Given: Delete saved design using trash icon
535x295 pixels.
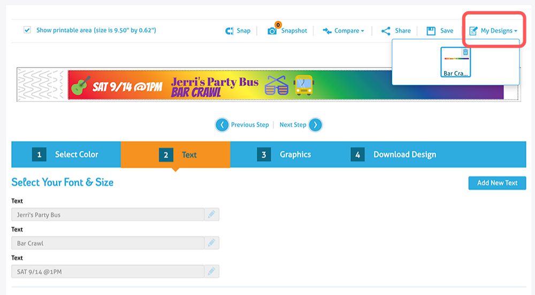Looking at the screenshot, I should point(465,52).
